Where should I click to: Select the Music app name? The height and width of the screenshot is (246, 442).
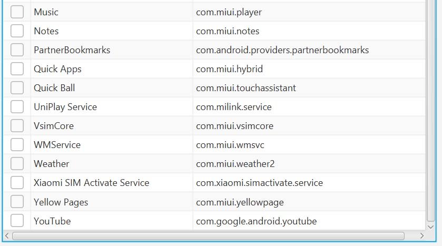[46, 12]
